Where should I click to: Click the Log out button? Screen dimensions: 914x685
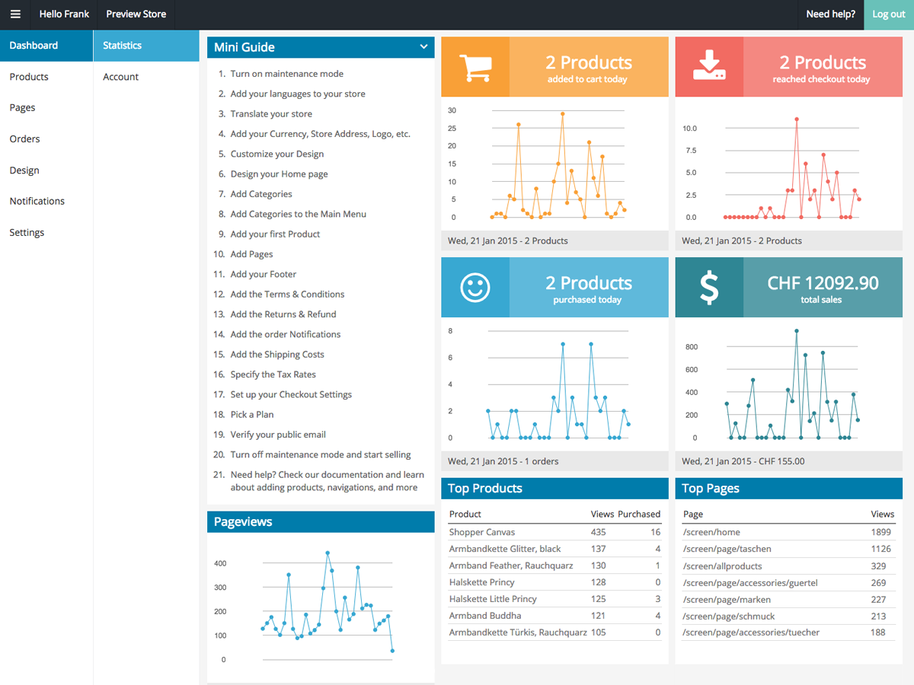(888, 14)
